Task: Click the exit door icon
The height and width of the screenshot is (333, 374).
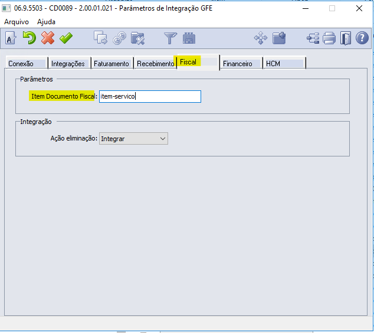Action: 346,38
